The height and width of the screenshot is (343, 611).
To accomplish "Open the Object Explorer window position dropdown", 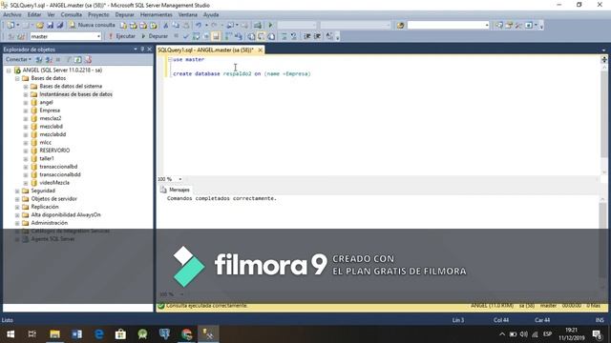I will (136, 49).
